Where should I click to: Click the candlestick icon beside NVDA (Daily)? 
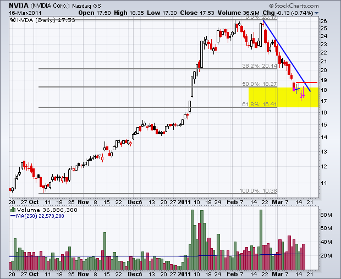click(x=13, y=20)
